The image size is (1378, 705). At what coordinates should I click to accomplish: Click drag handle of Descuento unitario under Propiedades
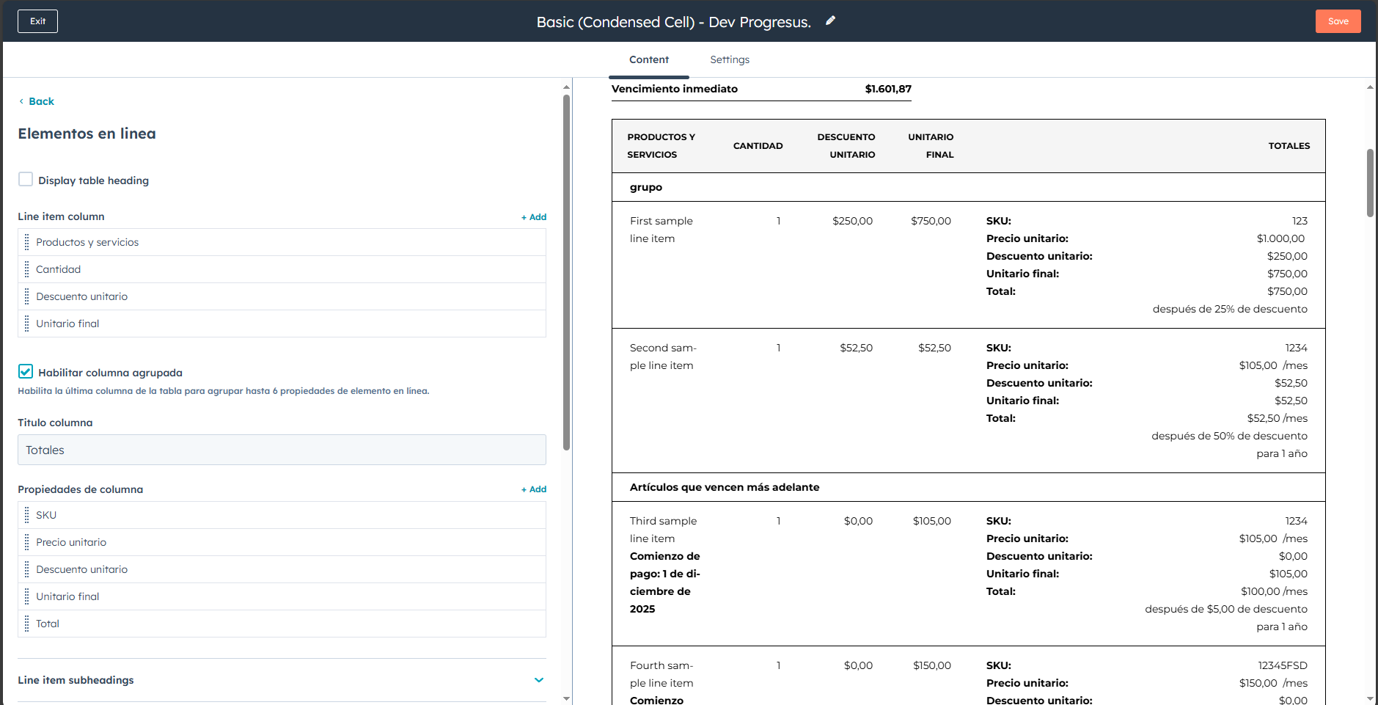27,569
